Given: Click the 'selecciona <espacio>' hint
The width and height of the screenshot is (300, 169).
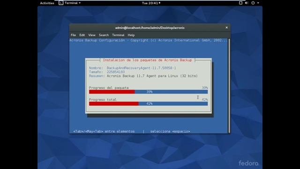Looking at the screenshot, I should pos(170,131).
